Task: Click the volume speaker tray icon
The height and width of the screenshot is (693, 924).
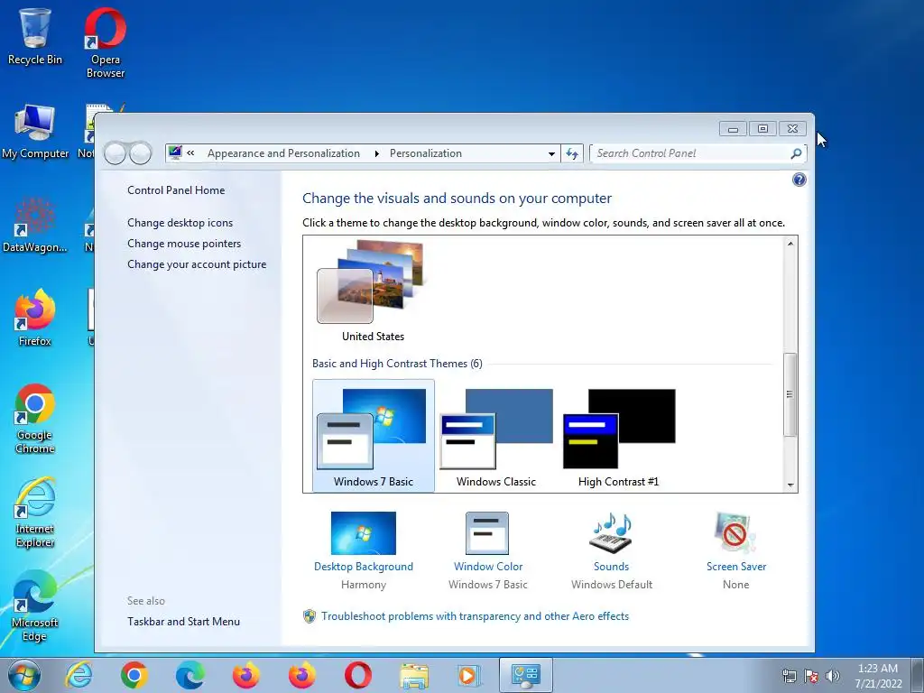Action: [833, 676]
